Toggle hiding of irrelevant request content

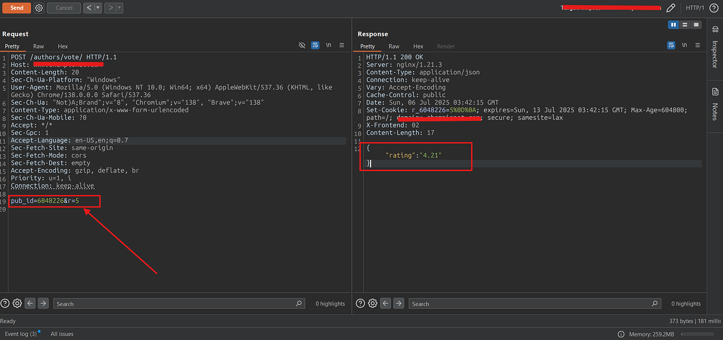[301, 45]
